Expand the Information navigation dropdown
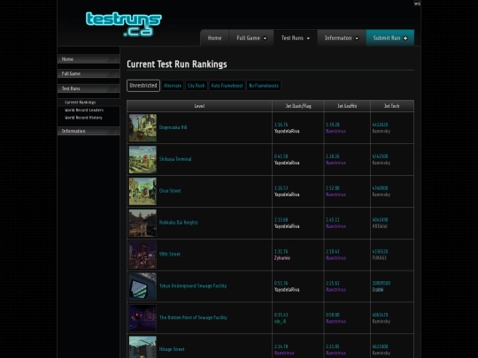The height and width of the screenshot is (358, 478). (342, 38)
